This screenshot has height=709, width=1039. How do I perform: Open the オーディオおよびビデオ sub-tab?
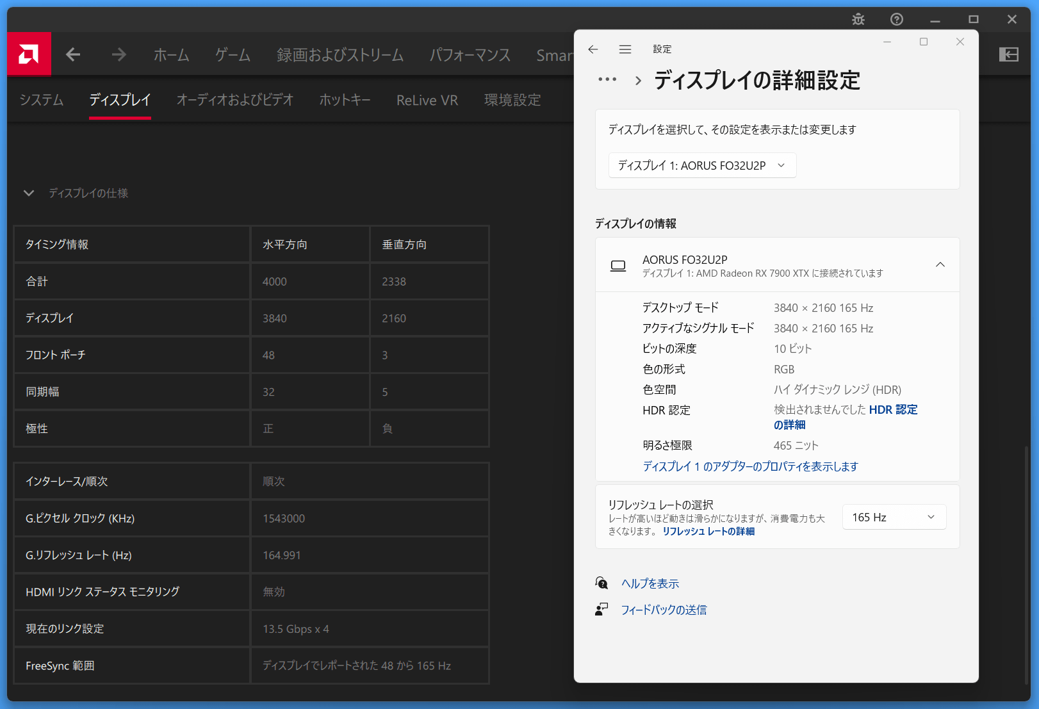[x=235, y=100]
